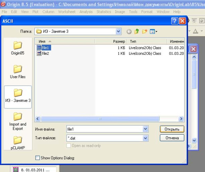205x172 pixels.
Task: Open the User Files shortcut folder
Action: pyautogui.click(x=18, y=72)
